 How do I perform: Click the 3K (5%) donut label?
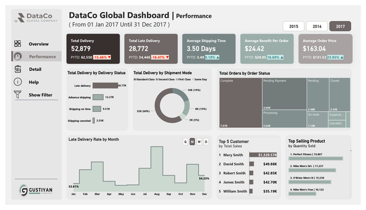tap(194, 120)
